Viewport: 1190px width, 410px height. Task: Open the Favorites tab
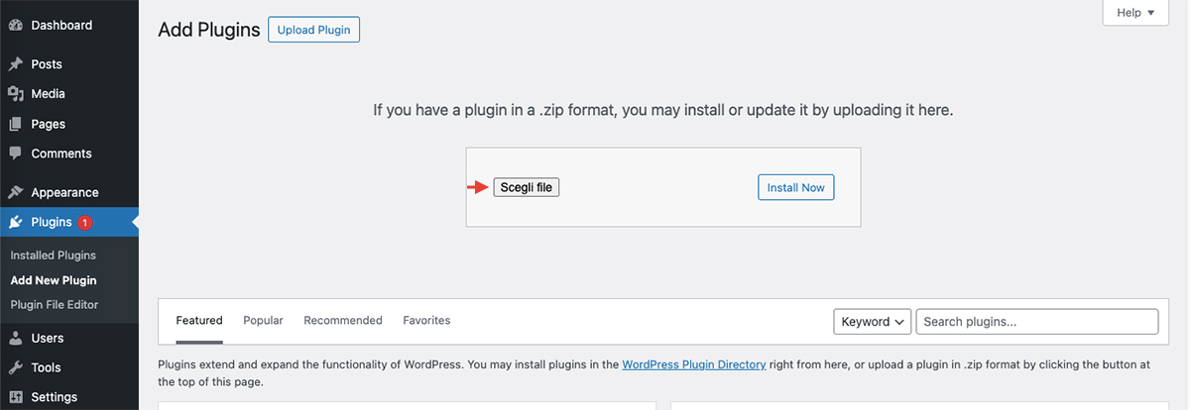(x=426, y=321)
